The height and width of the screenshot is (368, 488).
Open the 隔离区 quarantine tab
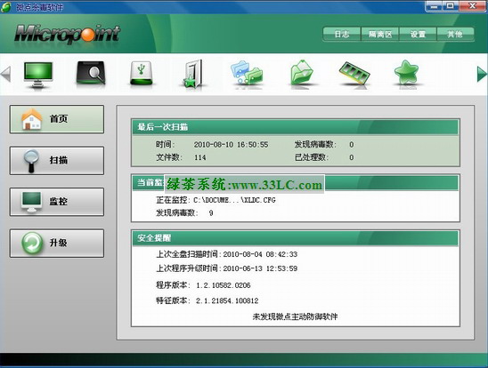click(x=380, y=34)
